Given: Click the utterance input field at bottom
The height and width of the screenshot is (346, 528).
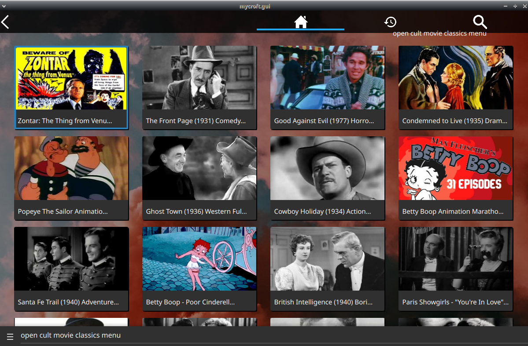Looking at the screenshot, I should tap(273, 335).
